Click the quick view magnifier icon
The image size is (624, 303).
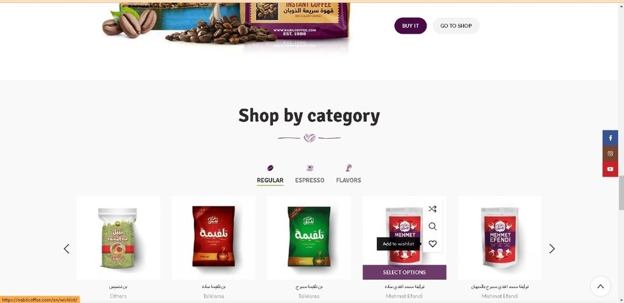click(x=433, y=226)
